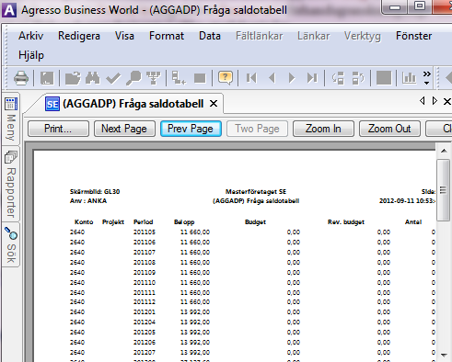Click the Zoom Out button

pyautogui.click(x=389, y=129)
